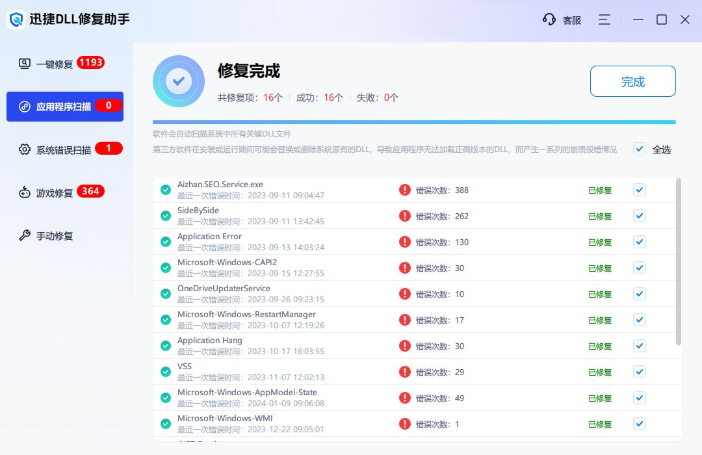Click the red error icon for Microsoft-Windows-AppModel-State
This screenshot has height=455, width=702.
point(405,398)
